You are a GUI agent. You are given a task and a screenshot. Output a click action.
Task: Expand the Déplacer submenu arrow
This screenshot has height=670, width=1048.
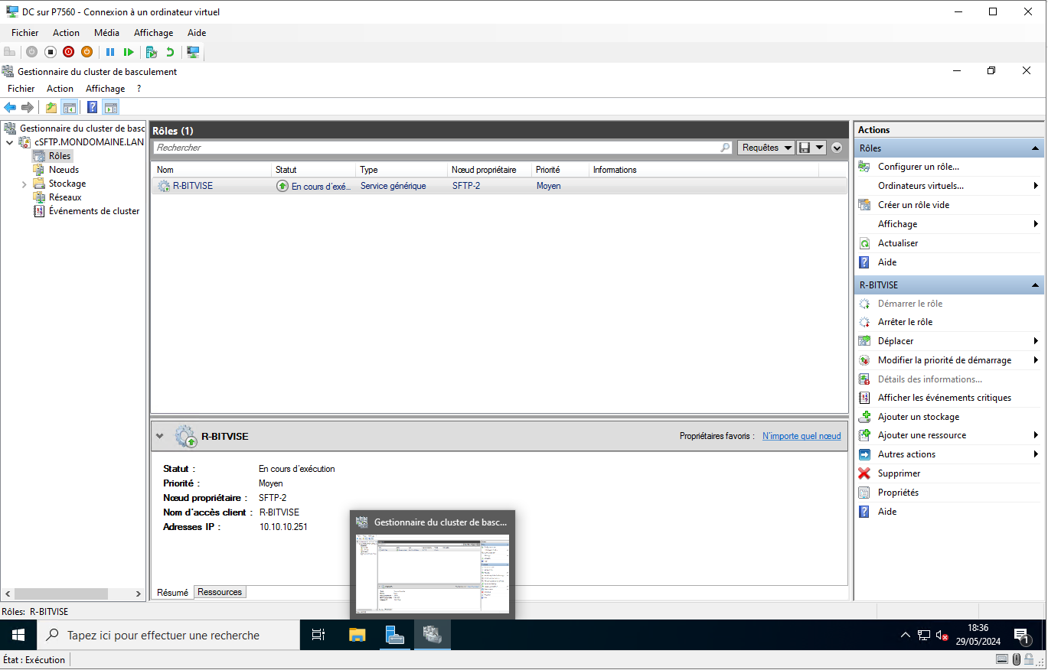pyautogui.click(x=1036, y=341)
